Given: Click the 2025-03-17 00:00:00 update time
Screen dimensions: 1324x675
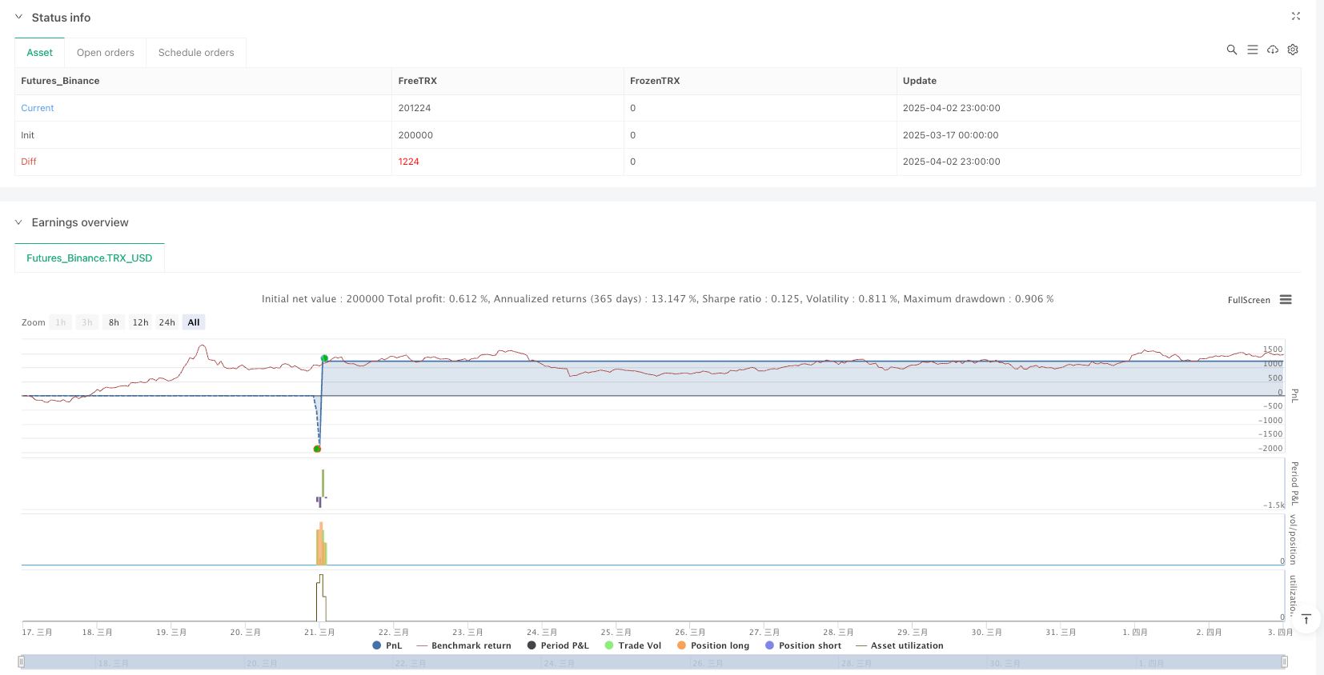Looking at the screenshot, I should click(x=950, y=135).
